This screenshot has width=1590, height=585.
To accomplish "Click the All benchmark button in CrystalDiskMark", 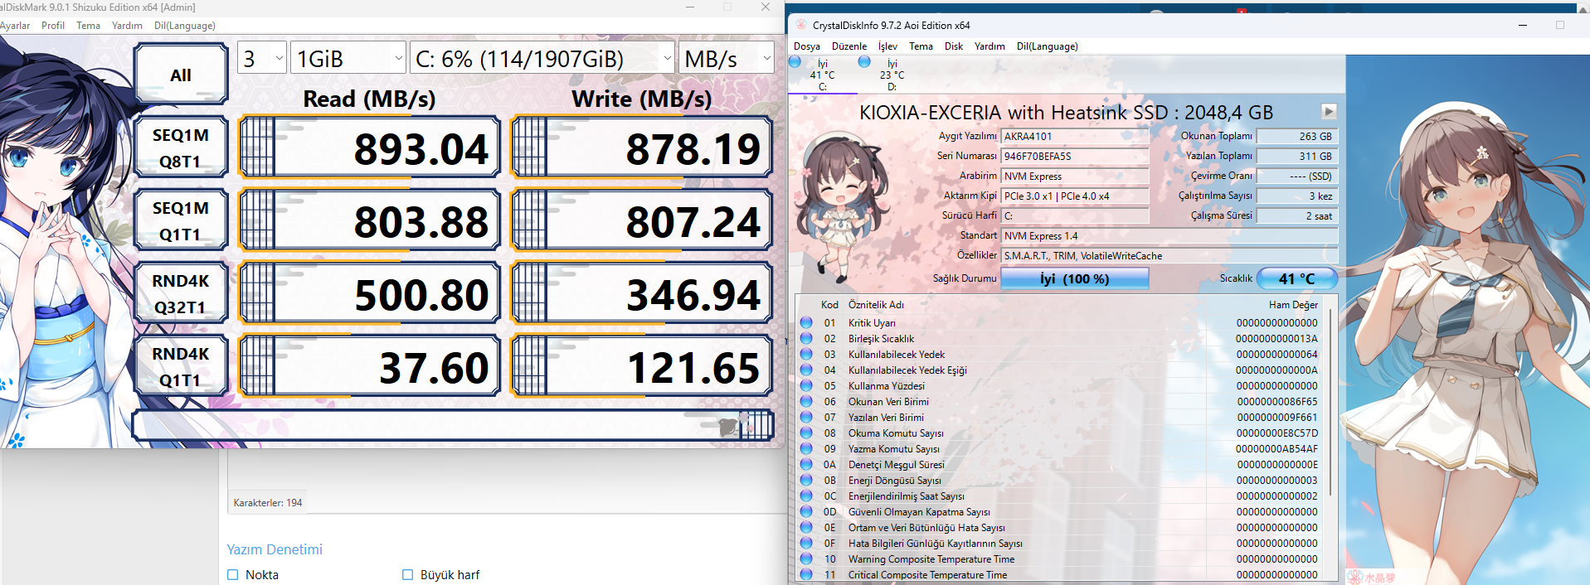I will (181, 75).
